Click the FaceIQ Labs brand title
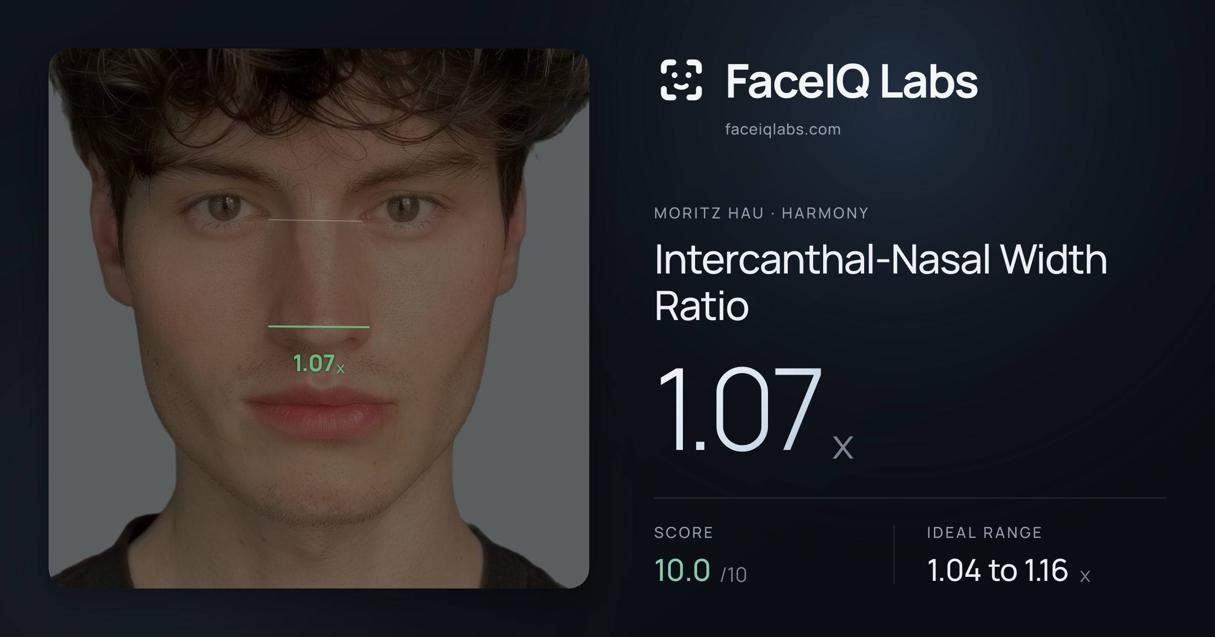The height and width of the screenshot is (637, 1215). [852, 81]
